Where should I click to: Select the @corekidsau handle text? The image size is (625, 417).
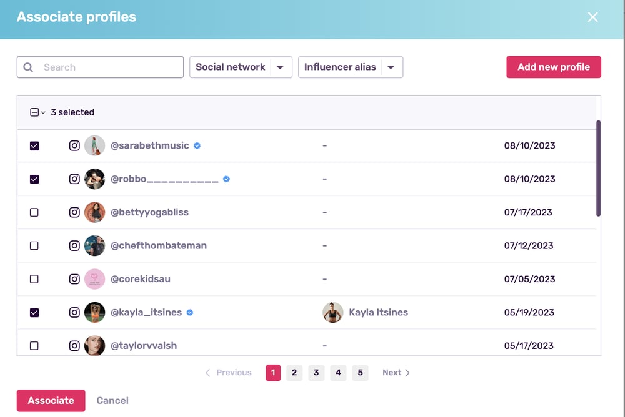click(x=140, y=279)
